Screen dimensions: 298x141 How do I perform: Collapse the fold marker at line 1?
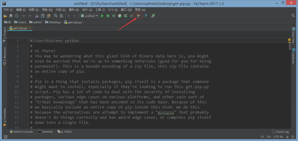[x=28, y=41]
